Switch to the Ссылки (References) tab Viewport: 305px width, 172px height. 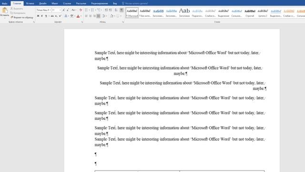(x=67, y=3)
